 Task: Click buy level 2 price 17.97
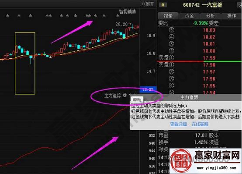[x=209, y=72]
